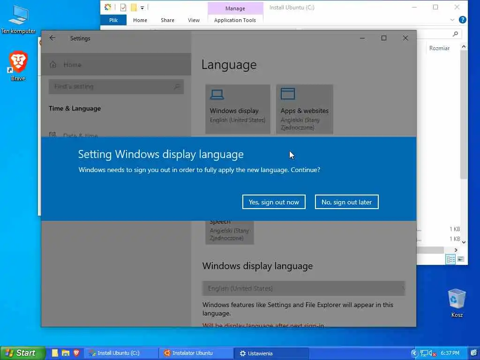Click the horizontal scroll right arrow
This screenshot has height=360, width=480.
pyautogui.click(x=456, y=250)
